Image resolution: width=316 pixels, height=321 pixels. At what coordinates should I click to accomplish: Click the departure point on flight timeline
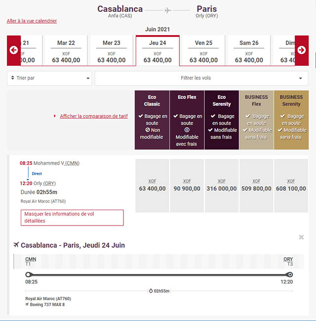pos(28,275)
